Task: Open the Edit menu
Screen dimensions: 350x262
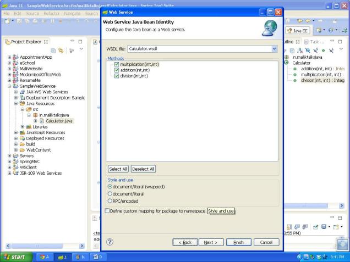Action: tap(18, 13)
